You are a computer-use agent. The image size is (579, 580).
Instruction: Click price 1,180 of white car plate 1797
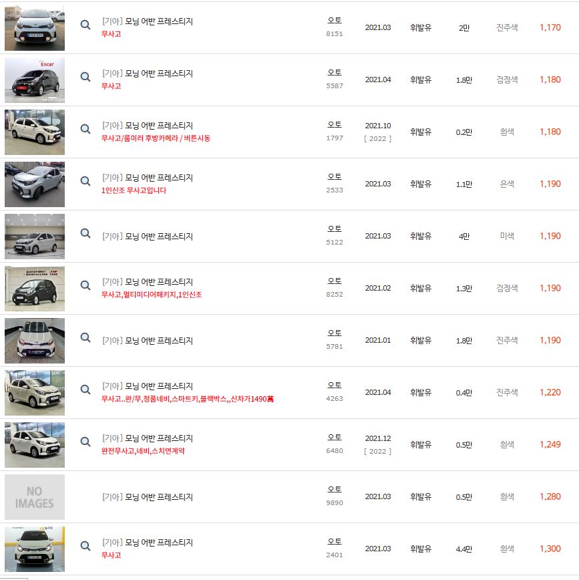click(x=550, y=132)
